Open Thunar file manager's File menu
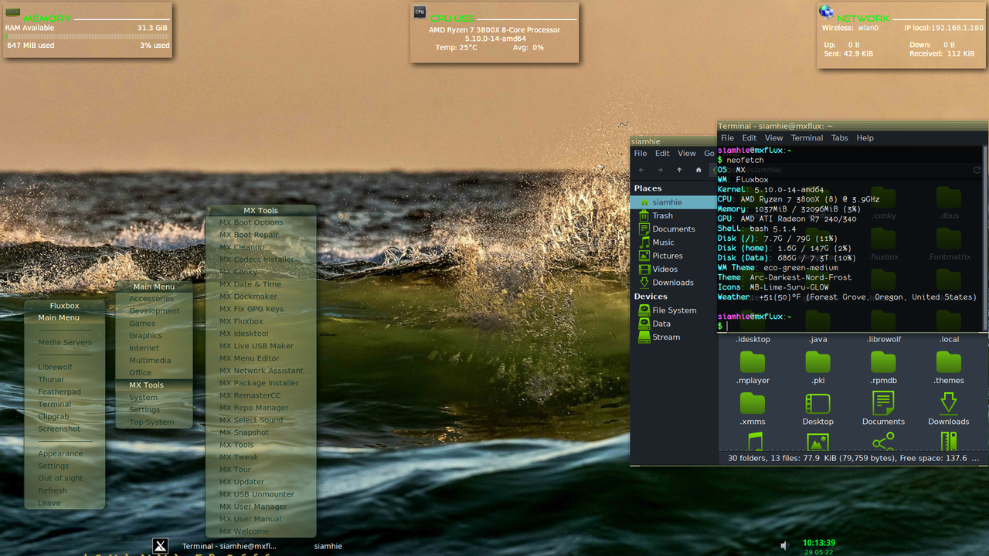Viewport: 989px width, 556px height. coord(641,153)
